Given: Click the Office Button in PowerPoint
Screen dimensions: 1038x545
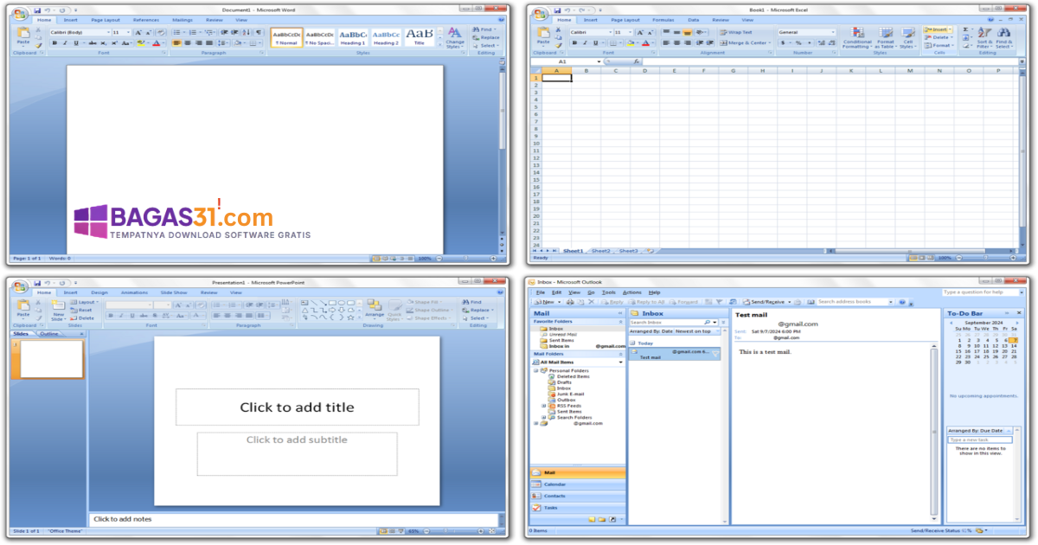Looking at the screenshot, I should click(21, 286).
